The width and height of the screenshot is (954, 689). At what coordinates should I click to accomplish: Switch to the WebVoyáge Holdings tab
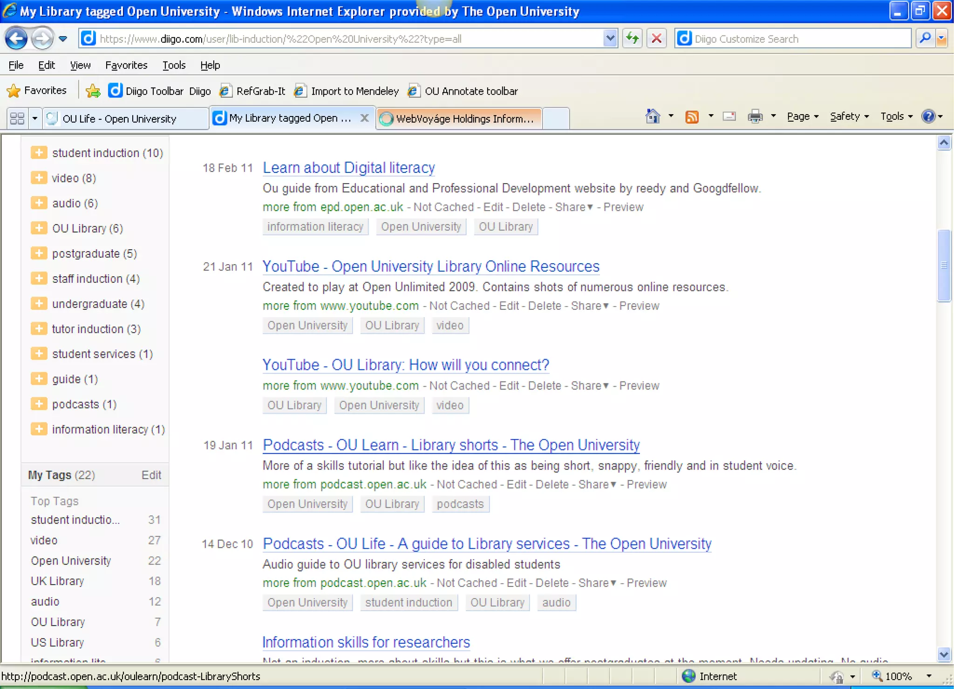tap(459, 118)
